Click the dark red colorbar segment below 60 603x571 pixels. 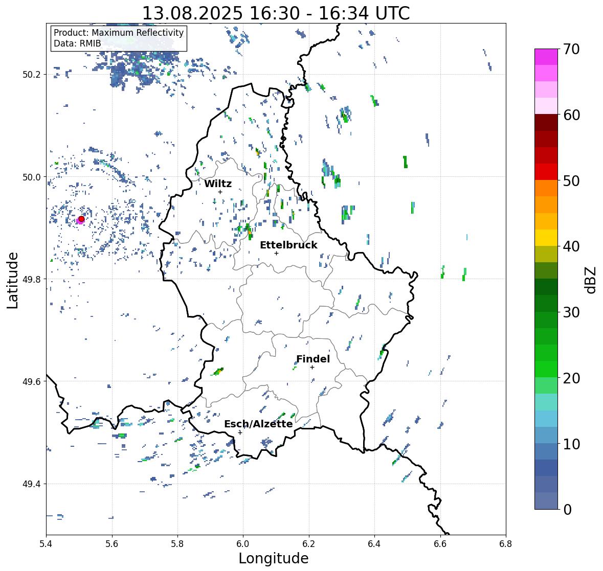[546, 123]
